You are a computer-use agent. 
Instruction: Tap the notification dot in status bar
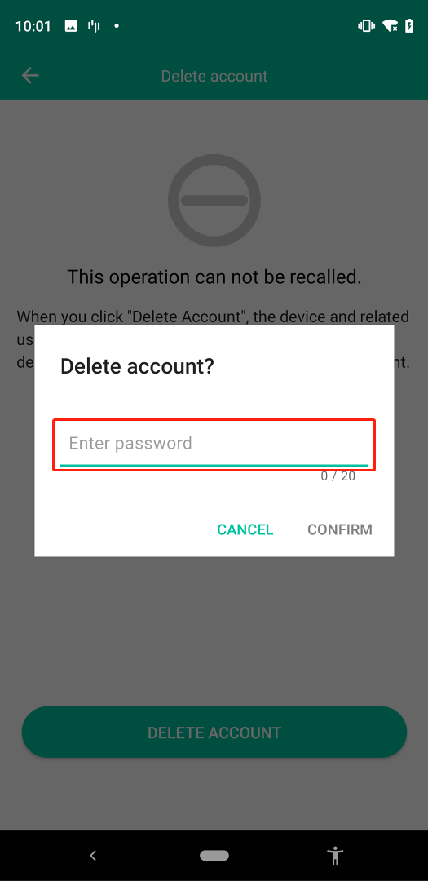(x=117, y=26)
